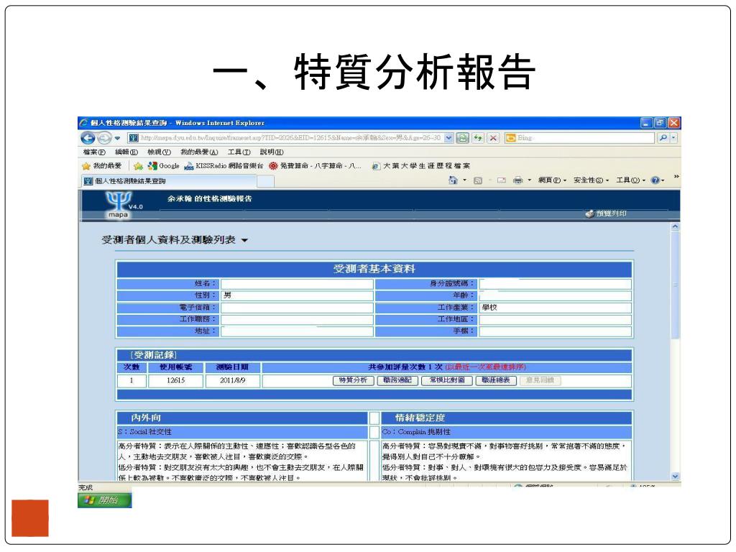
Task: Click the 情緒穩定度 section header
Action: pyautogui.click(x=505, y=418)
